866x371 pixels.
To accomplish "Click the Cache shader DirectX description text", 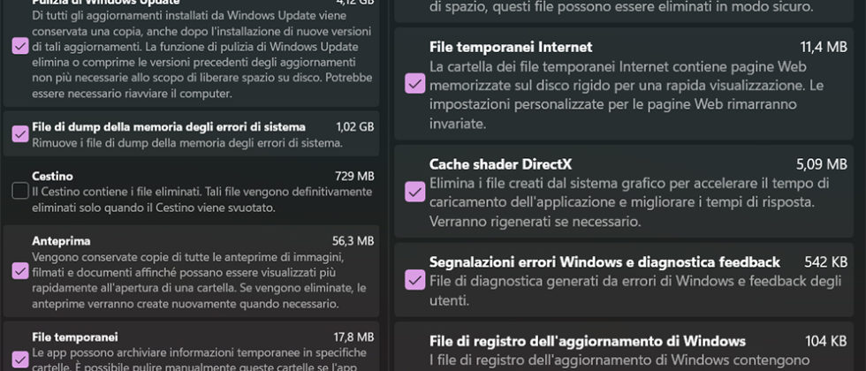I will point(627,202).
